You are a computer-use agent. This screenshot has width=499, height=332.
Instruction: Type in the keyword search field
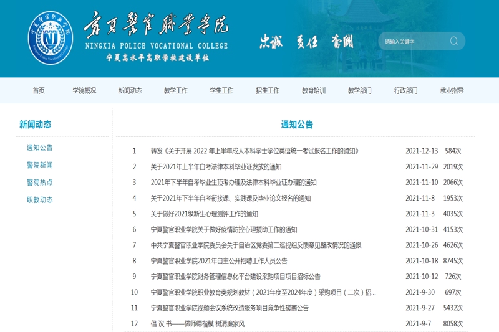[412, 42]
